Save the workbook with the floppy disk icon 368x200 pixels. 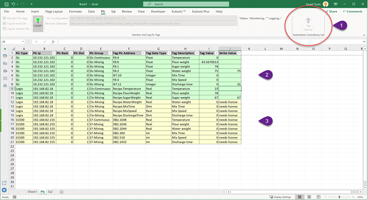pos(7,4)
